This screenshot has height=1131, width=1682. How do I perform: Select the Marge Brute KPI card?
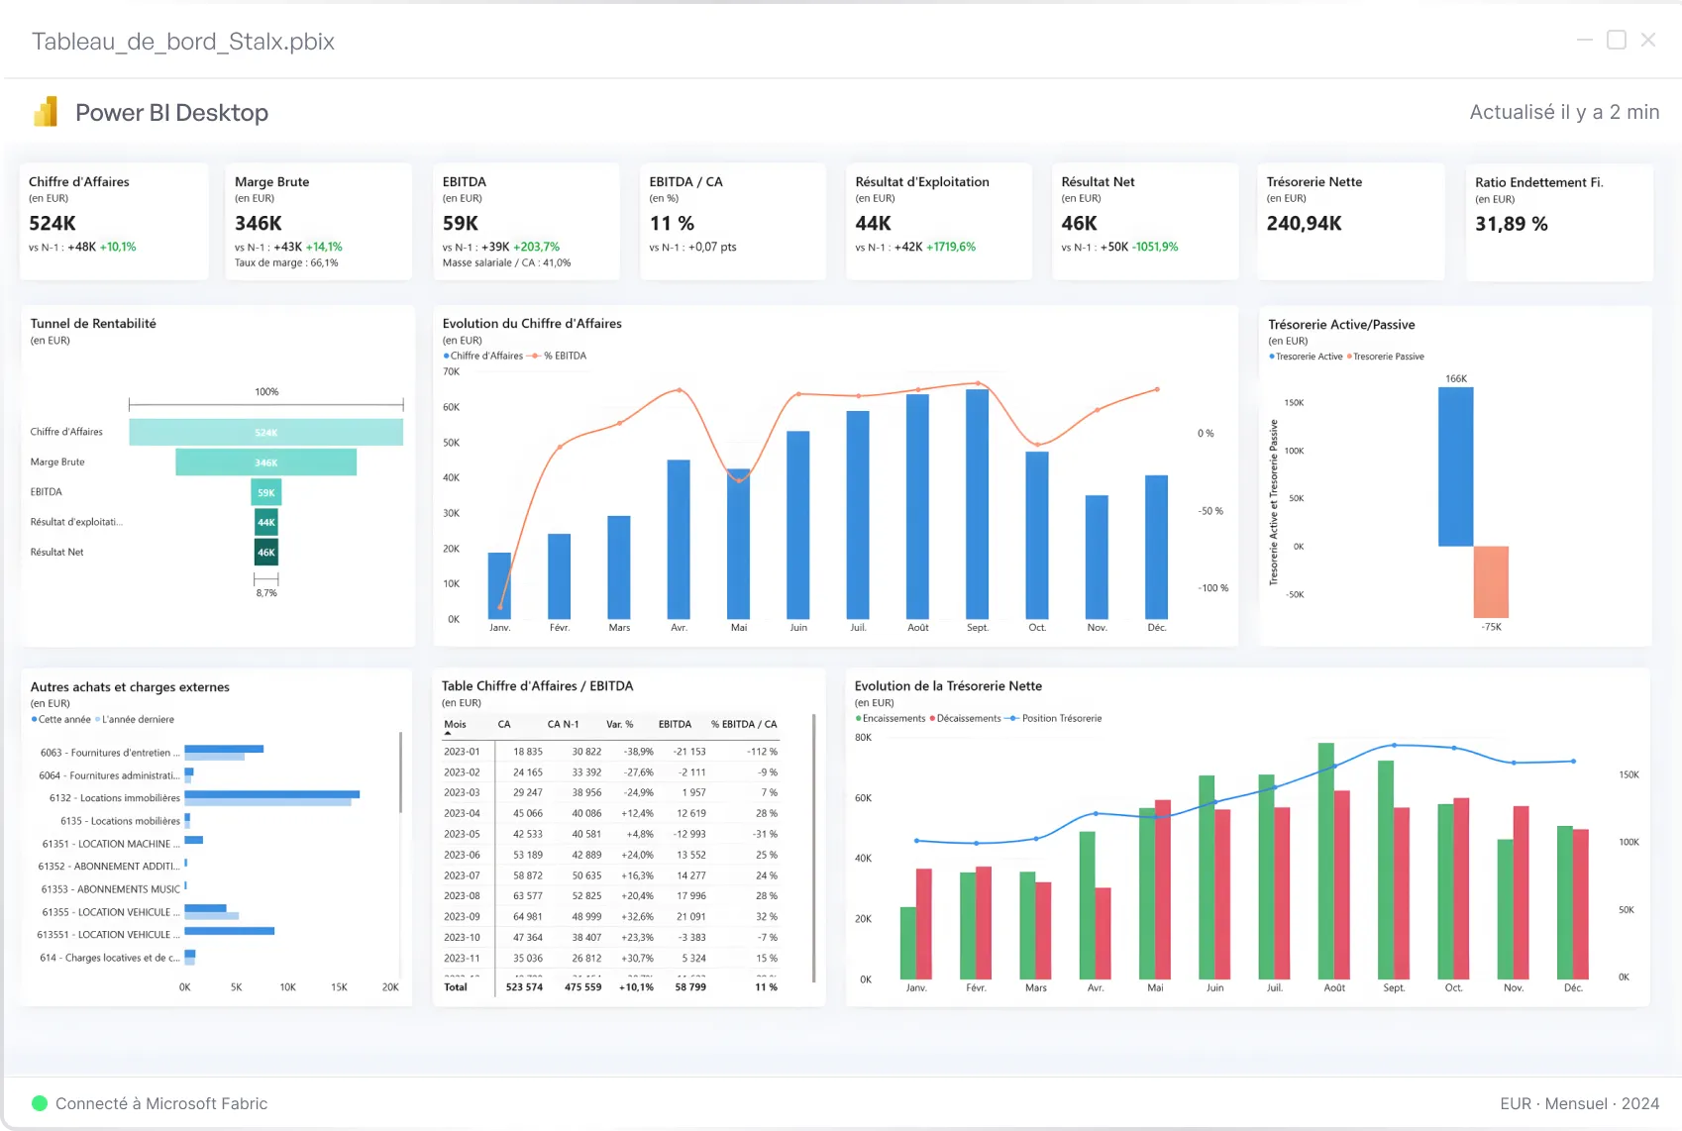[x=319, y=222]
